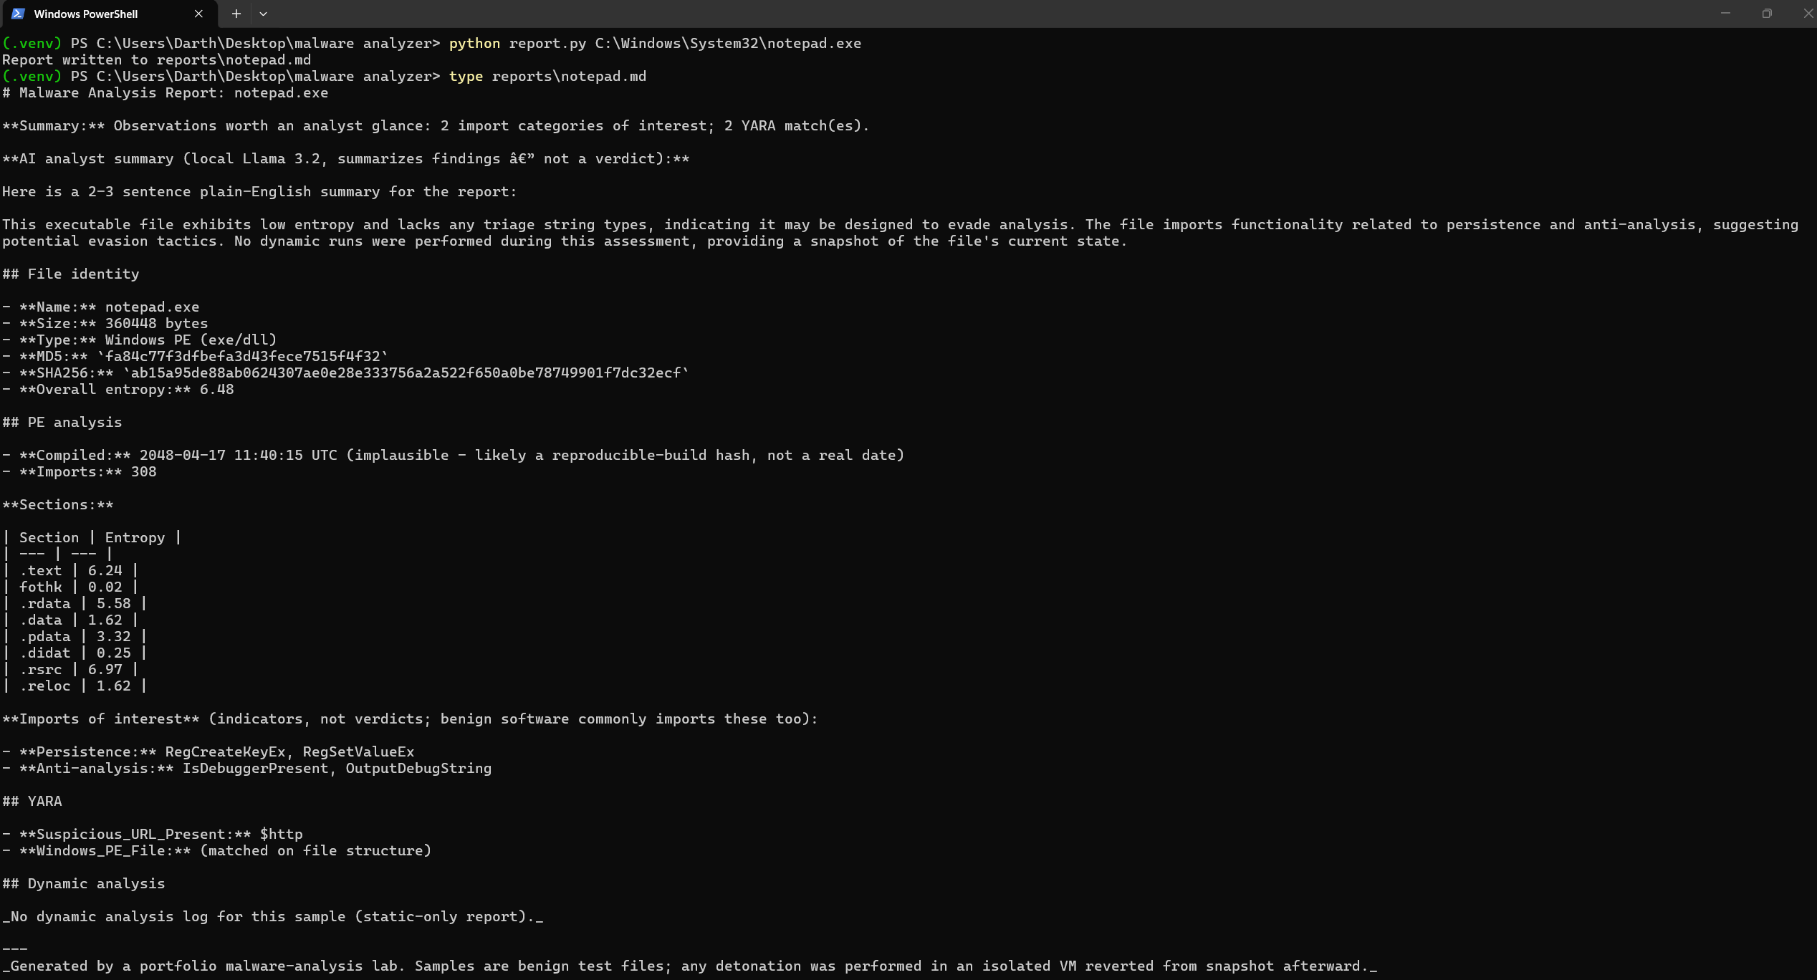Click the MD5 hash value
The image size is (1817, 980).
coord(243,357)
